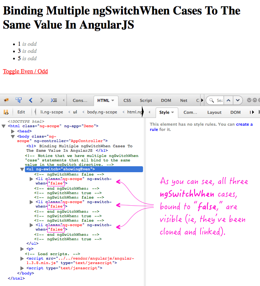This screenshot has height=286, width=260.
Task: Select the ul ng-switch="showingEven" row
Action: point(84,169)
